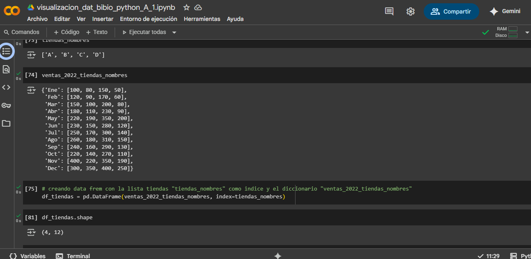Viewport: 531px width, 259px height.
Task: Check cloud save status icon
Action: click(x=198, y=7)
